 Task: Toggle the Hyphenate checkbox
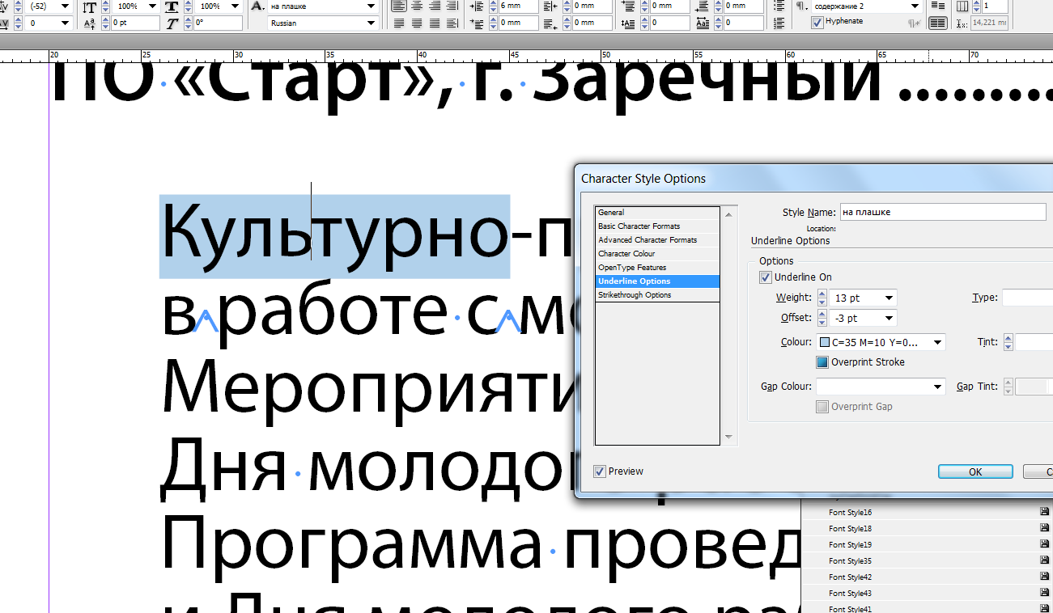point(817,23)
